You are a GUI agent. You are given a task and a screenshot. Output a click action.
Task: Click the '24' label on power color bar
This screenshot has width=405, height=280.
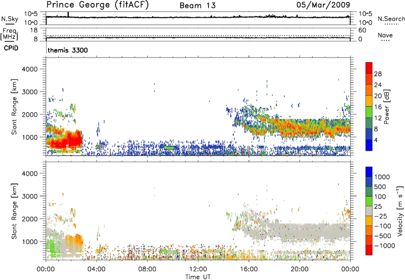pos(378,85)
